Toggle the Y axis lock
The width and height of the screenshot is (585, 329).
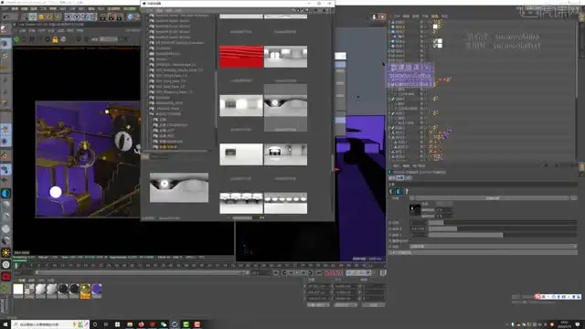coord(77,16)
